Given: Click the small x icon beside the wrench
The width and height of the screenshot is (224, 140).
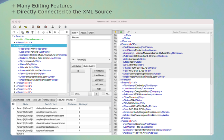Looking at the screenshot, I should 135,32.
